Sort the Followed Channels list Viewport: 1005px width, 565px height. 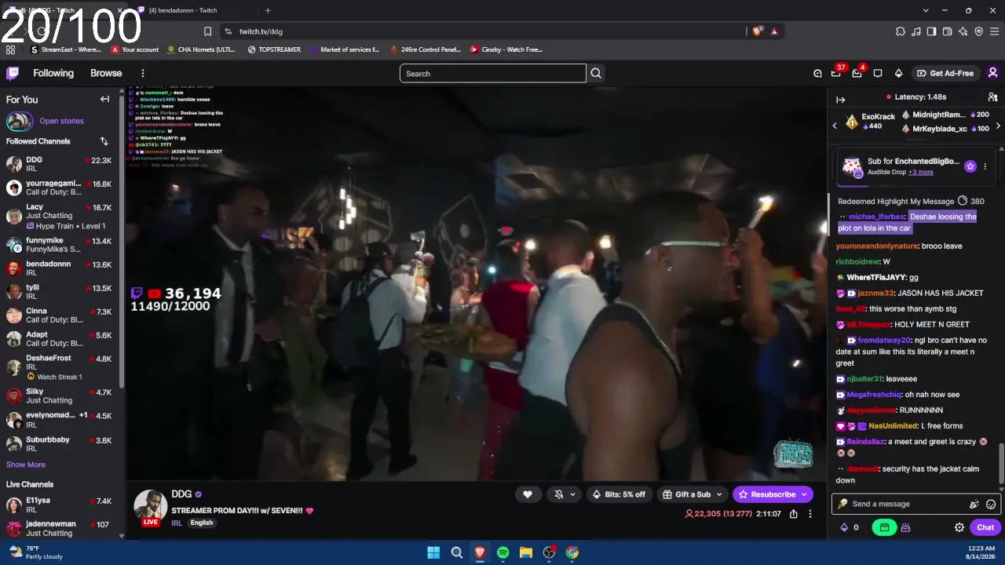point(104,141)
